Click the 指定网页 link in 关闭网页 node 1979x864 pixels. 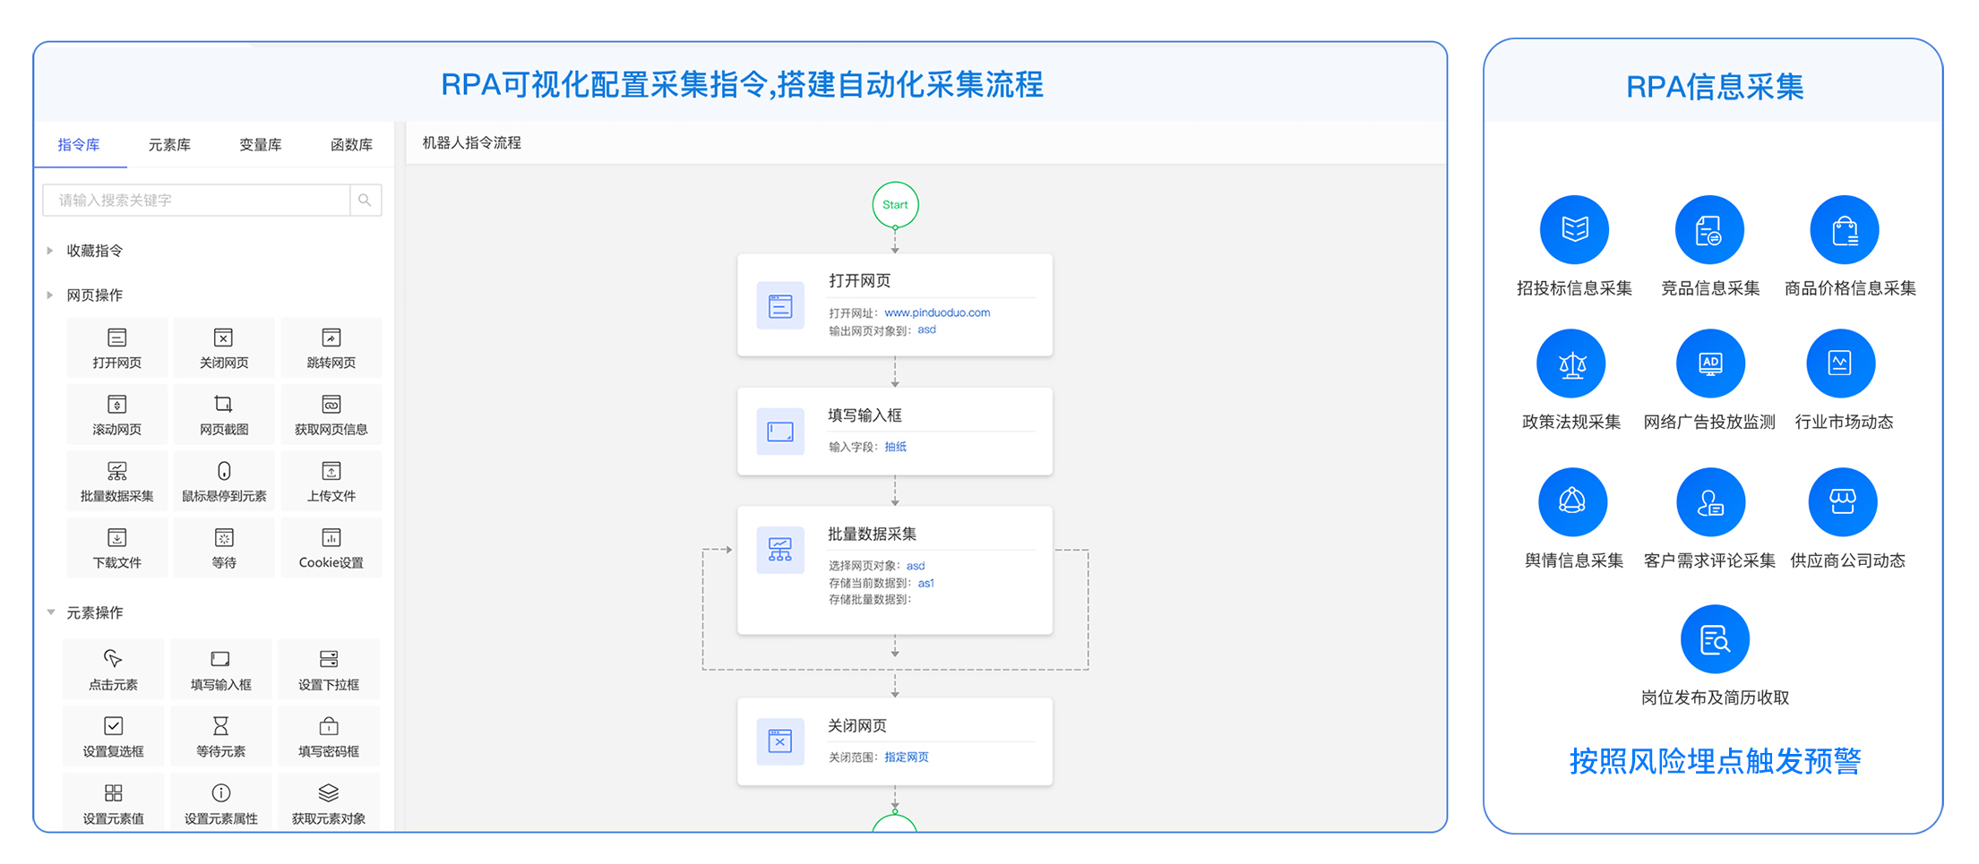906,757
